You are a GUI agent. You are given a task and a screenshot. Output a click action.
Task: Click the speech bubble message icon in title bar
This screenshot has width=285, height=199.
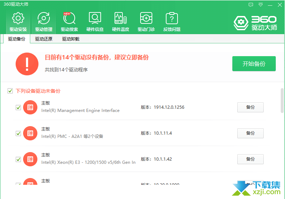click(x=251, y=5)
